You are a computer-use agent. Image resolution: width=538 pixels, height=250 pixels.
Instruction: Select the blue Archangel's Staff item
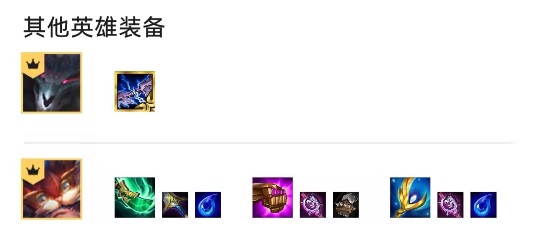[x=410, y=198]
